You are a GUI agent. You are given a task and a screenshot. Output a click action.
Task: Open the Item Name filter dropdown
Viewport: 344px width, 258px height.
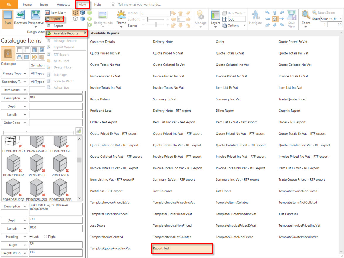14,90
